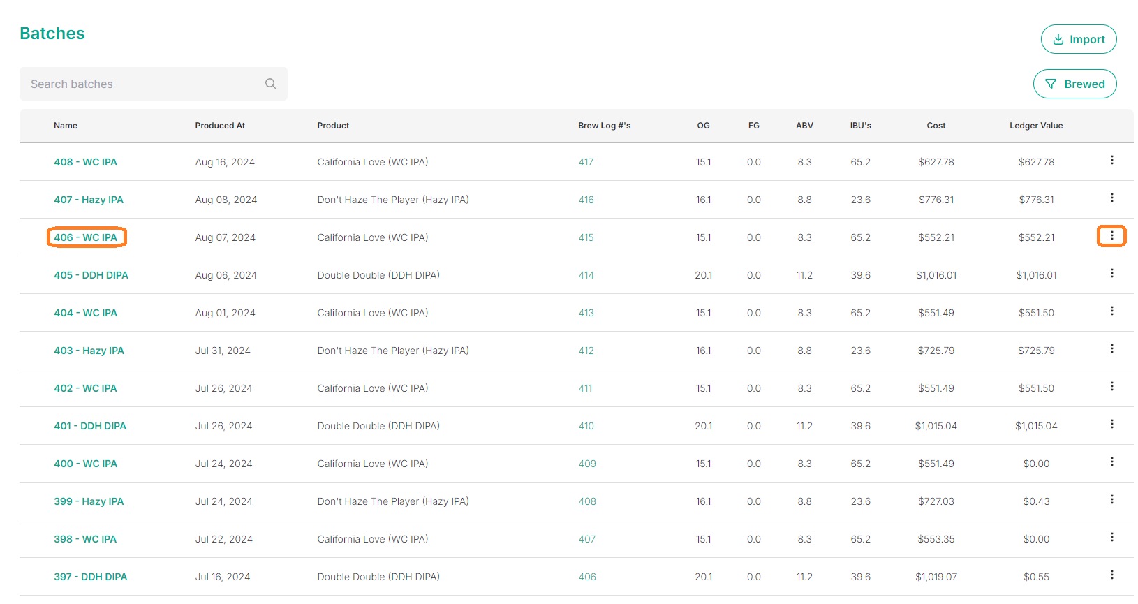Open brew log number 409
Screen dimensions: 1138x604
click(x=587, y=464)
